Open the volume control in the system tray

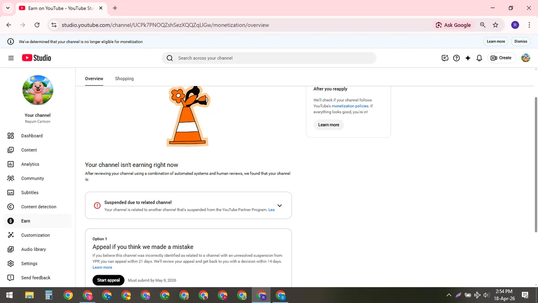click(x=487, y=295)
